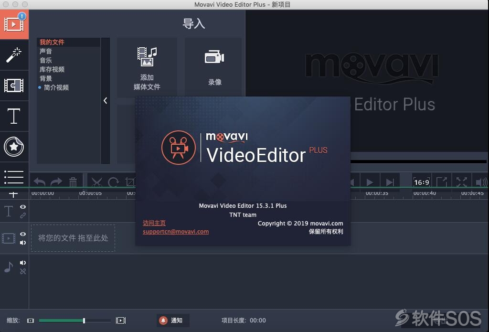Click the Split scissors icon

tap(97, 182)
